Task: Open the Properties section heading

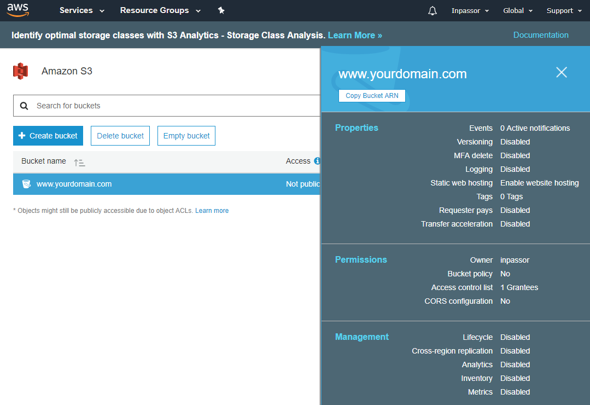Action: (x=357, y=128)
